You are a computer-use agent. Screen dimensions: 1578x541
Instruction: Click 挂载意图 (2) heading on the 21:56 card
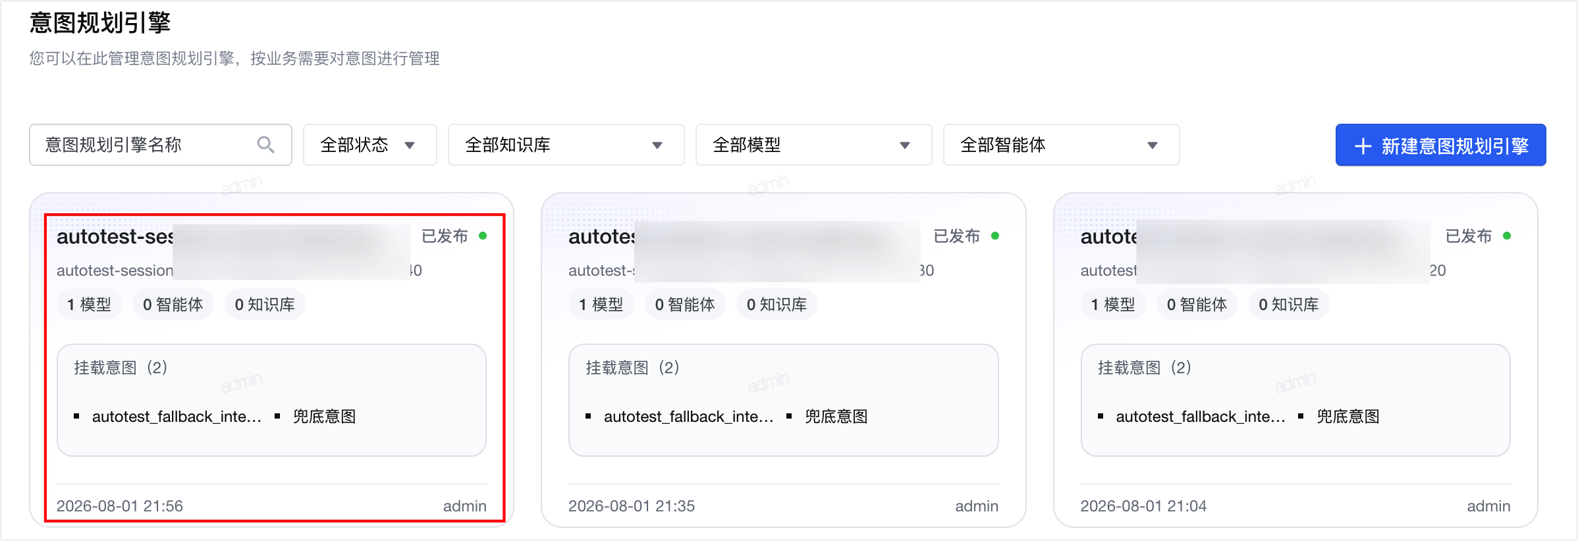[121, 367]
